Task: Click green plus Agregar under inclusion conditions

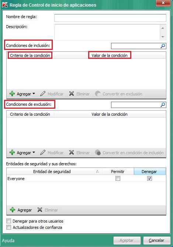Action: (12, 94)
